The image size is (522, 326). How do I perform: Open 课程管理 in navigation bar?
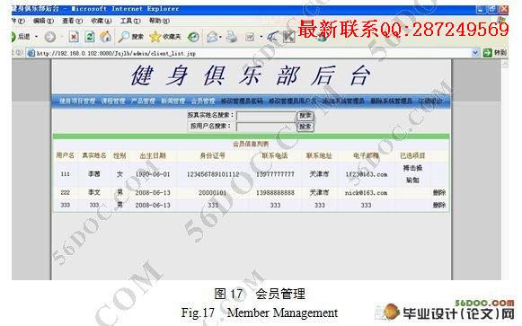point(113,101)
